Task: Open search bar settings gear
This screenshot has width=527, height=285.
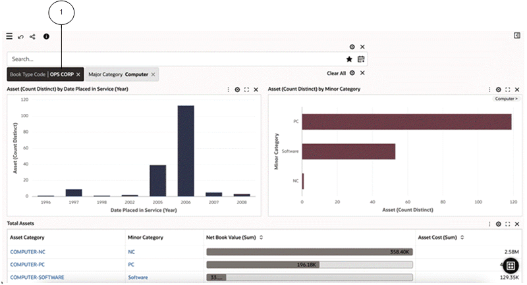Action: [352, 47]
